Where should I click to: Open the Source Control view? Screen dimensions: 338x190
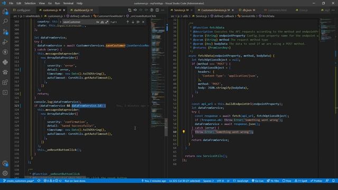coord(5,32)
